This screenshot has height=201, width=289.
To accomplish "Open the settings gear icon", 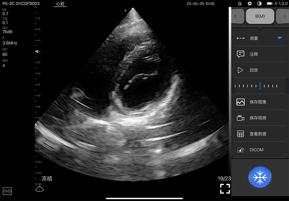I will 250,4.
